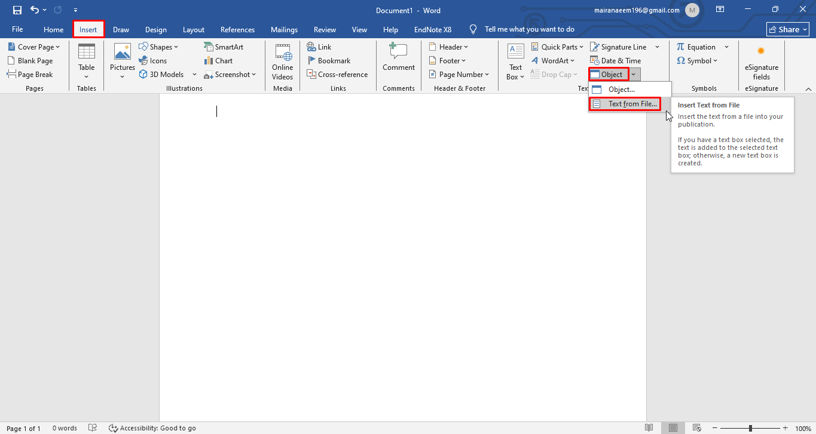Click the zoom slider handle

(750, 428)
